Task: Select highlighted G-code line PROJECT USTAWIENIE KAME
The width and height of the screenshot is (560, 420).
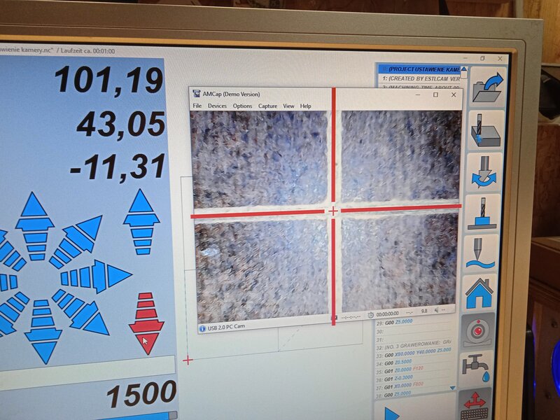Action: [x=421, y=69]
